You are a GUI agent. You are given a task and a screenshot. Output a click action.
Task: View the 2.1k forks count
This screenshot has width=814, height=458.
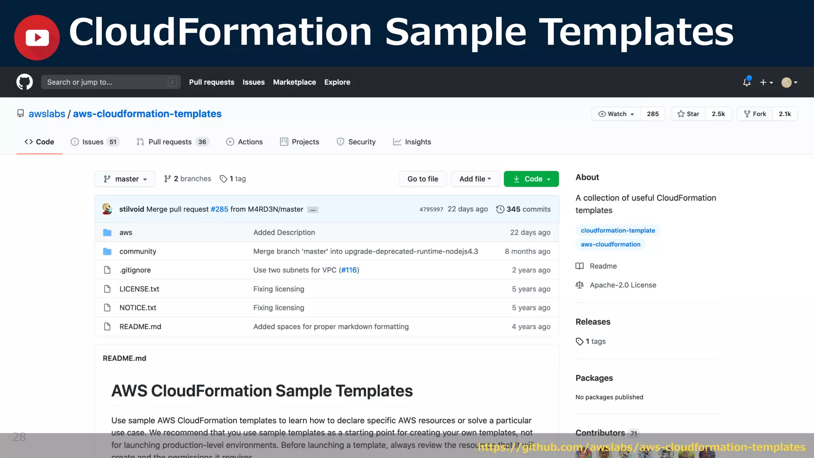point(785,114)
